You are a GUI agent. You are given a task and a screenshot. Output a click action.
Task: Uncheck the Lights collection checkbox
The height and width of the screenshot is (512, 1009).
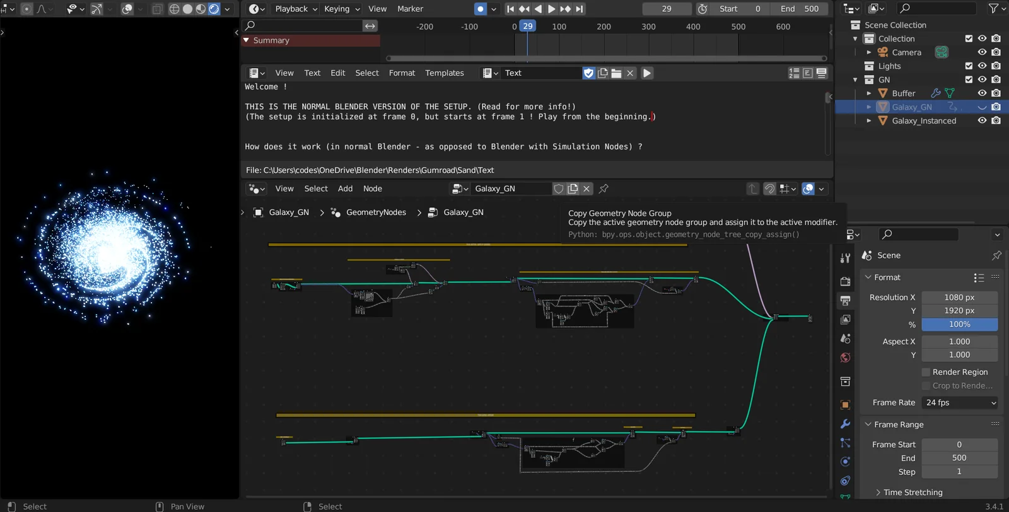969,66
